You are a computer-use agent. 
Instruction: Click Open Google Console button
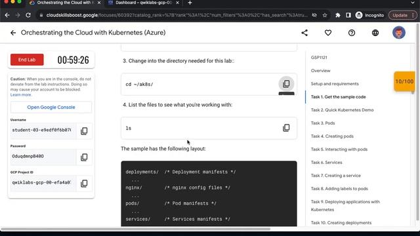51,107
